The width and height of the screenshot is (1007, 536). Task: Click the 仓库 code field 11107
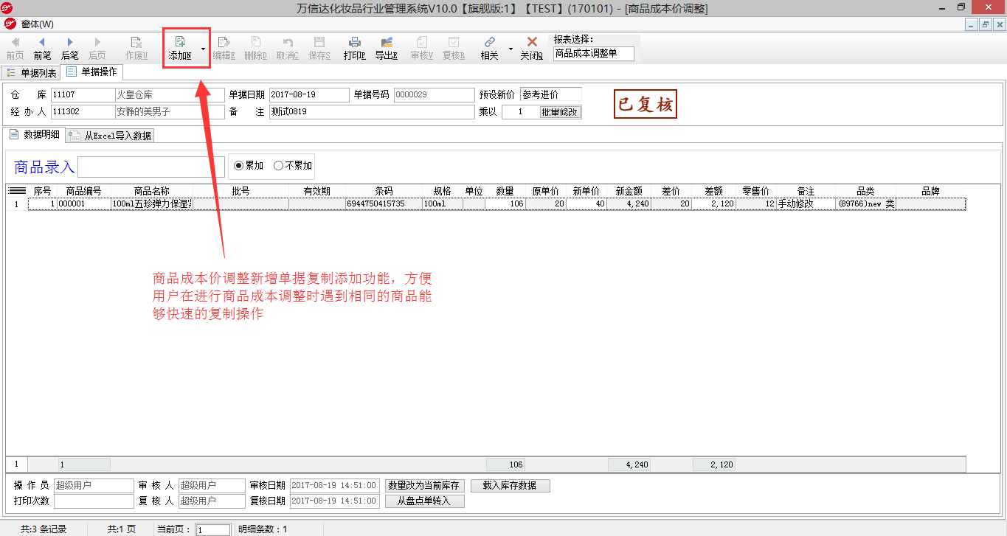(83, 95)
